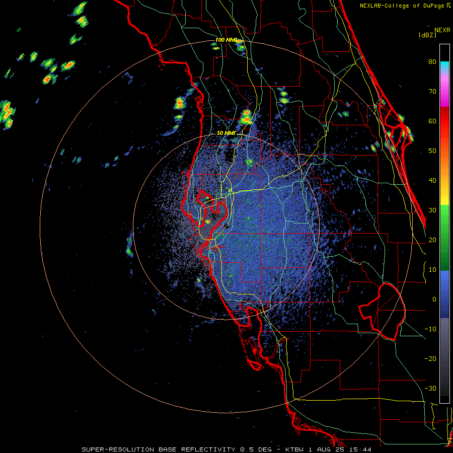Click the blue band of the reflectivity color bar
Screen dimensions: 453x453
tap(444, 294)
